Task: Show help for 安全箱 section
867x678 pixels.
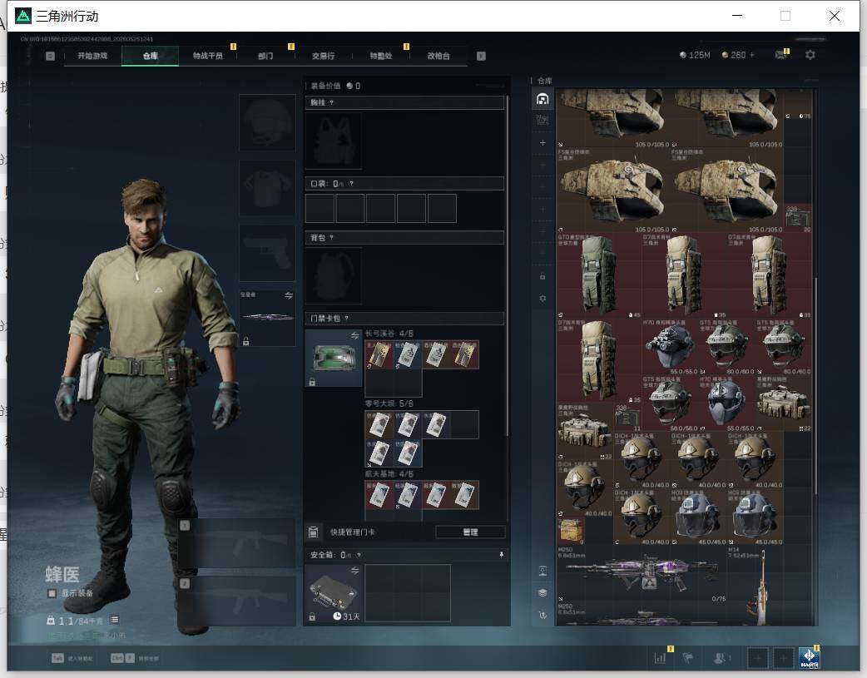Action: click(x=359, y=555)
